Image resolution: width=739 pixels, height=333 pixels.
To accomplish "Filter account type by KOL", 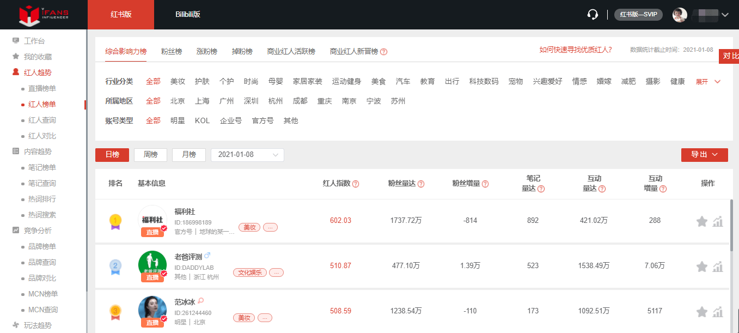I will click(x=202, y=120).
